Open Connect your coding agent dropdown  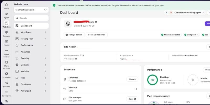coord(185,13)
